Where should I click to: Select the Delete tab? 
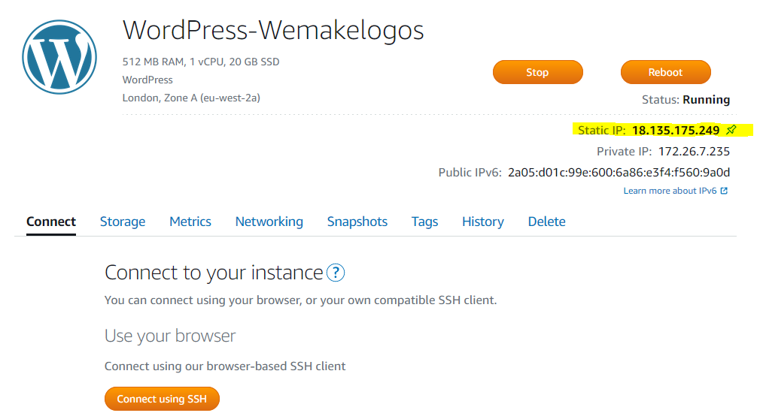point(546,222)
